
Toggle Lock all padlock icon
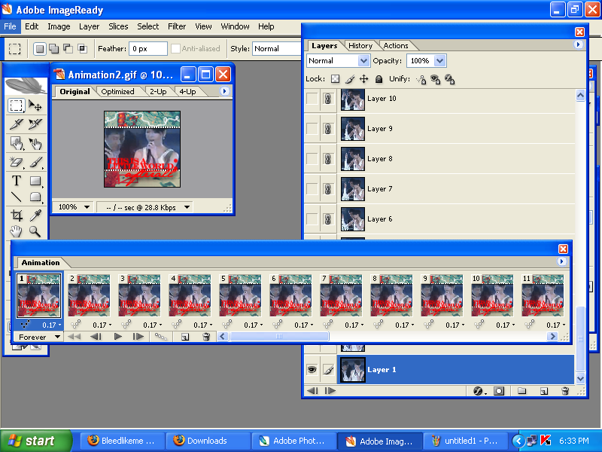point(379,79)
